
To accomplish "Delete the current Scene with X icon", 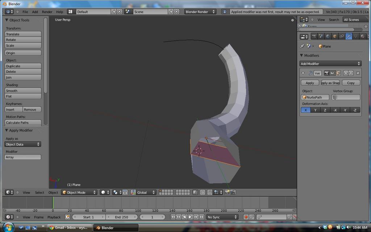I will point(176,12).
